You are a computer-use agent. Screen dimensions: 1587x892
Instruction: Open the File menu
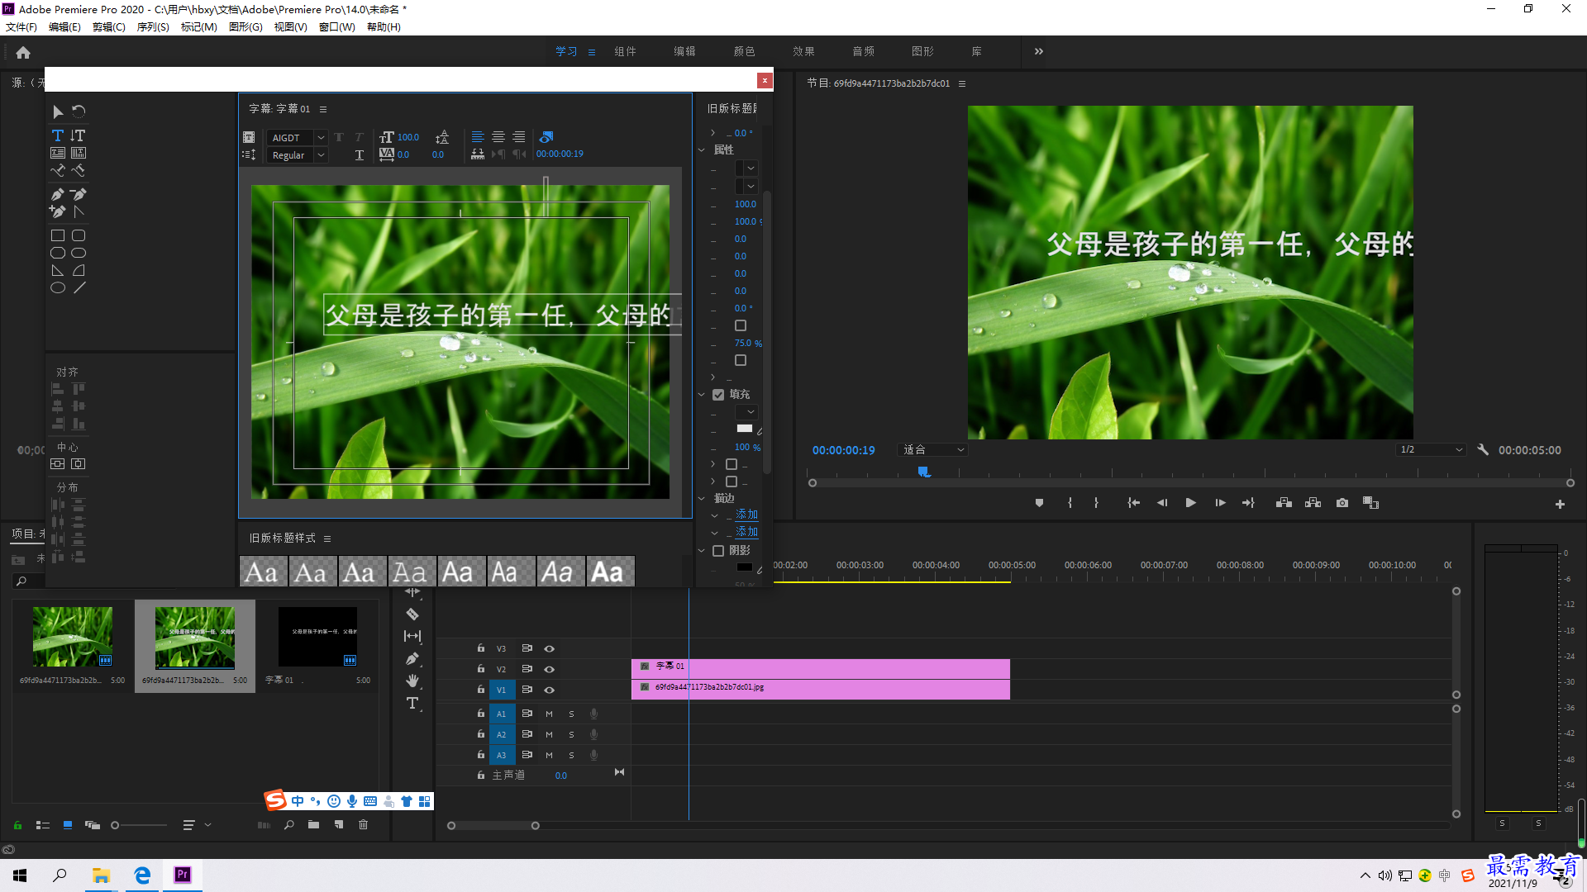pyautogui.click(x=21, y=27)
